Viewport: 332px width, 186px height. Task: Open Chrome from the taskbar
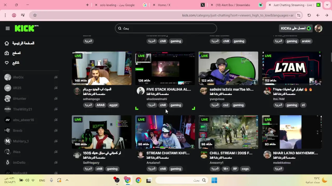click(138, 180)
